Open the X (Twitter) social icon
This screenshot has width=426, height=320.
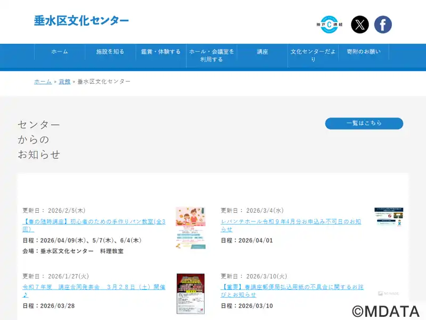point(360,25)
